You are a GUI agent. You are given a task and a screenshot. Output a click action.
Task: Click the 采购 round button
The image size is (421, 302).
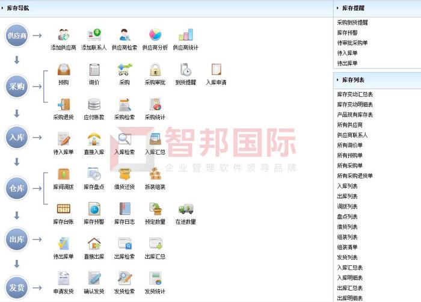point(17,86)
